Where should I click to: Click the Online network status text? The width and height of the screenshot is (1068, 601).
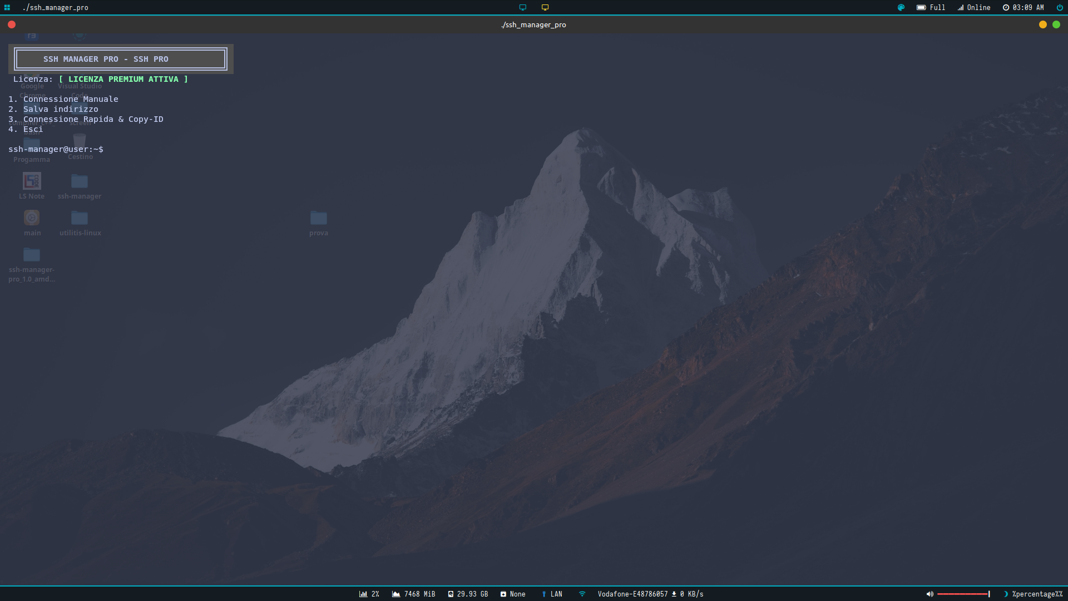coord(979,8)
